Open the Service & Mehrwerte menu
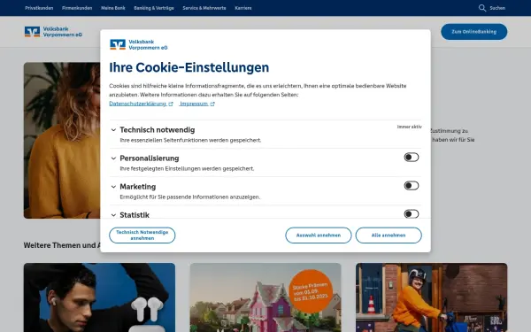This screenshot has width=531, height=332. 204,8
